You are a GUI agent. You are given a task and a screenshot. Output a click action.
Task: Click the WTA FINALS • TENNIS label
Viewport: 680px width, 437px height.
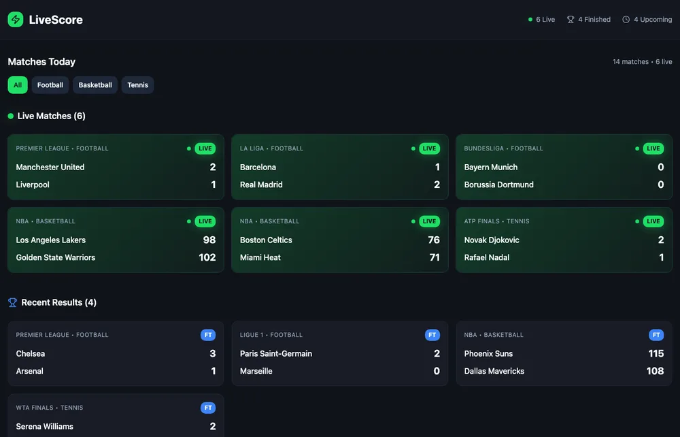[x=50, y=408]
